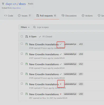
Task: Click the v1.4 label
Action: coord(81,54)
